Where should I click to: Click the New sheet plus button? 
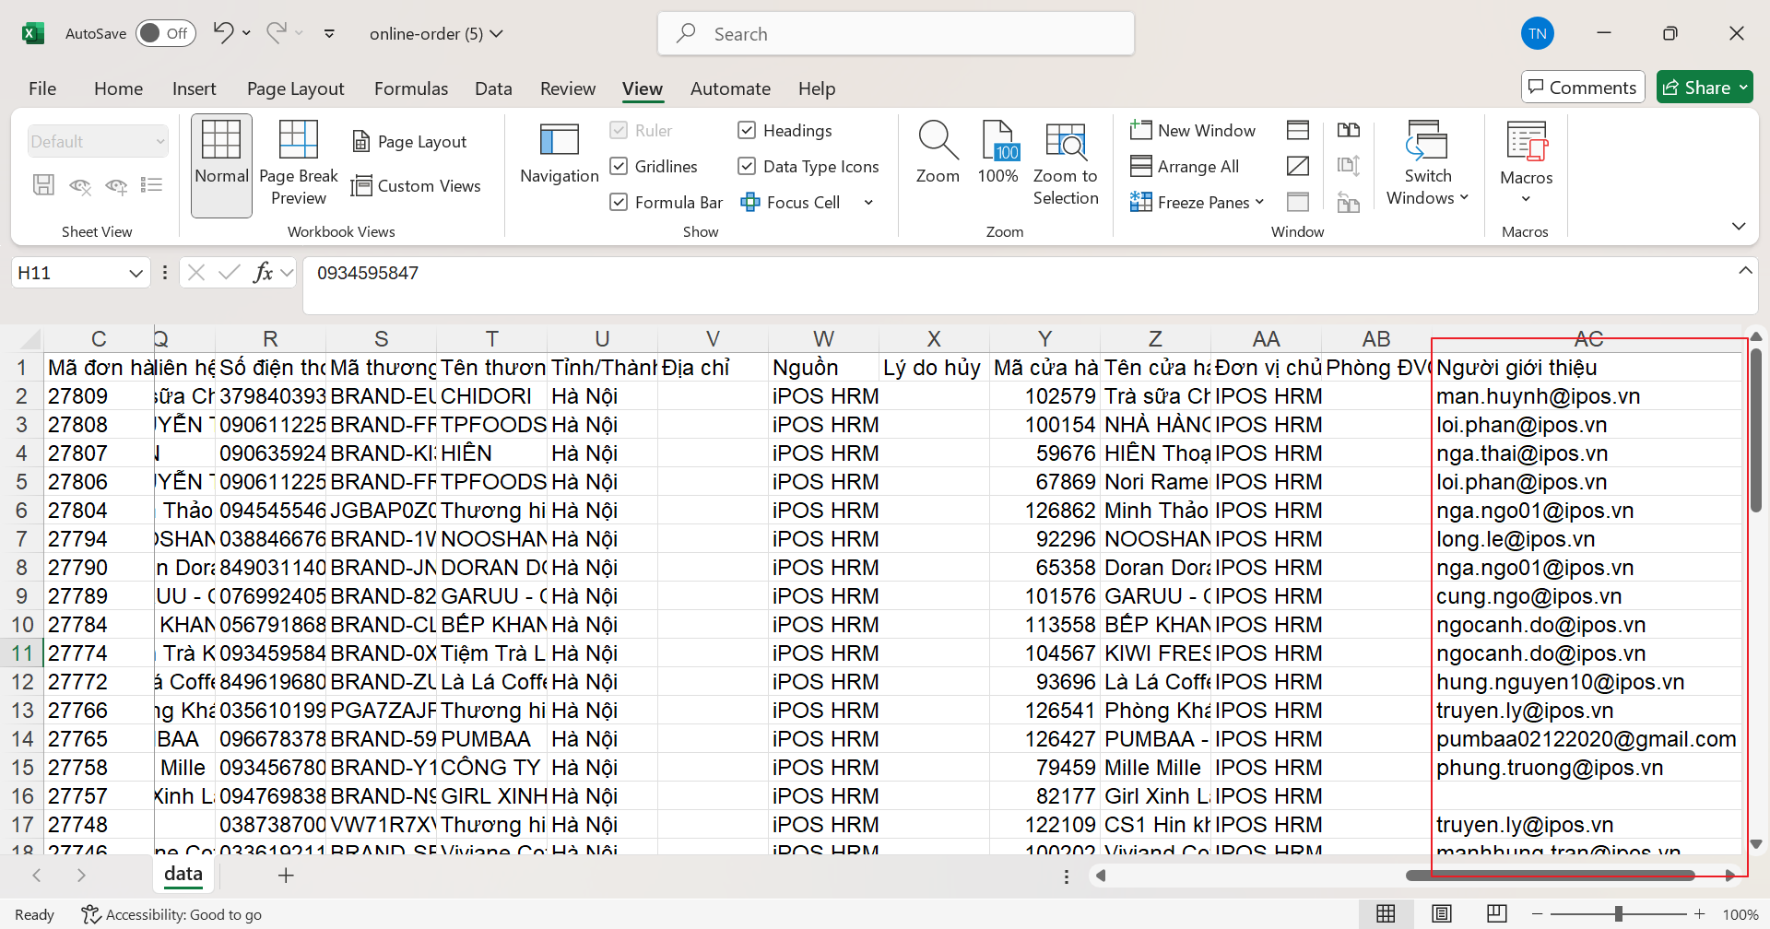(x=286, y=876)
